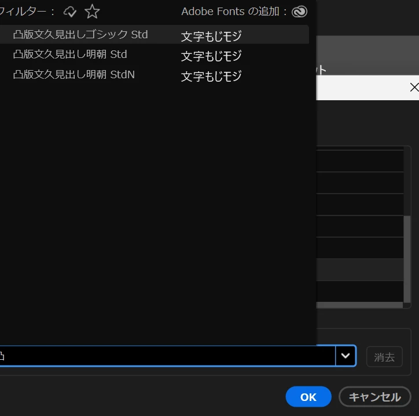Click the font search input field
The width and height of the screenshot is (419, 416).
[167, 356]
